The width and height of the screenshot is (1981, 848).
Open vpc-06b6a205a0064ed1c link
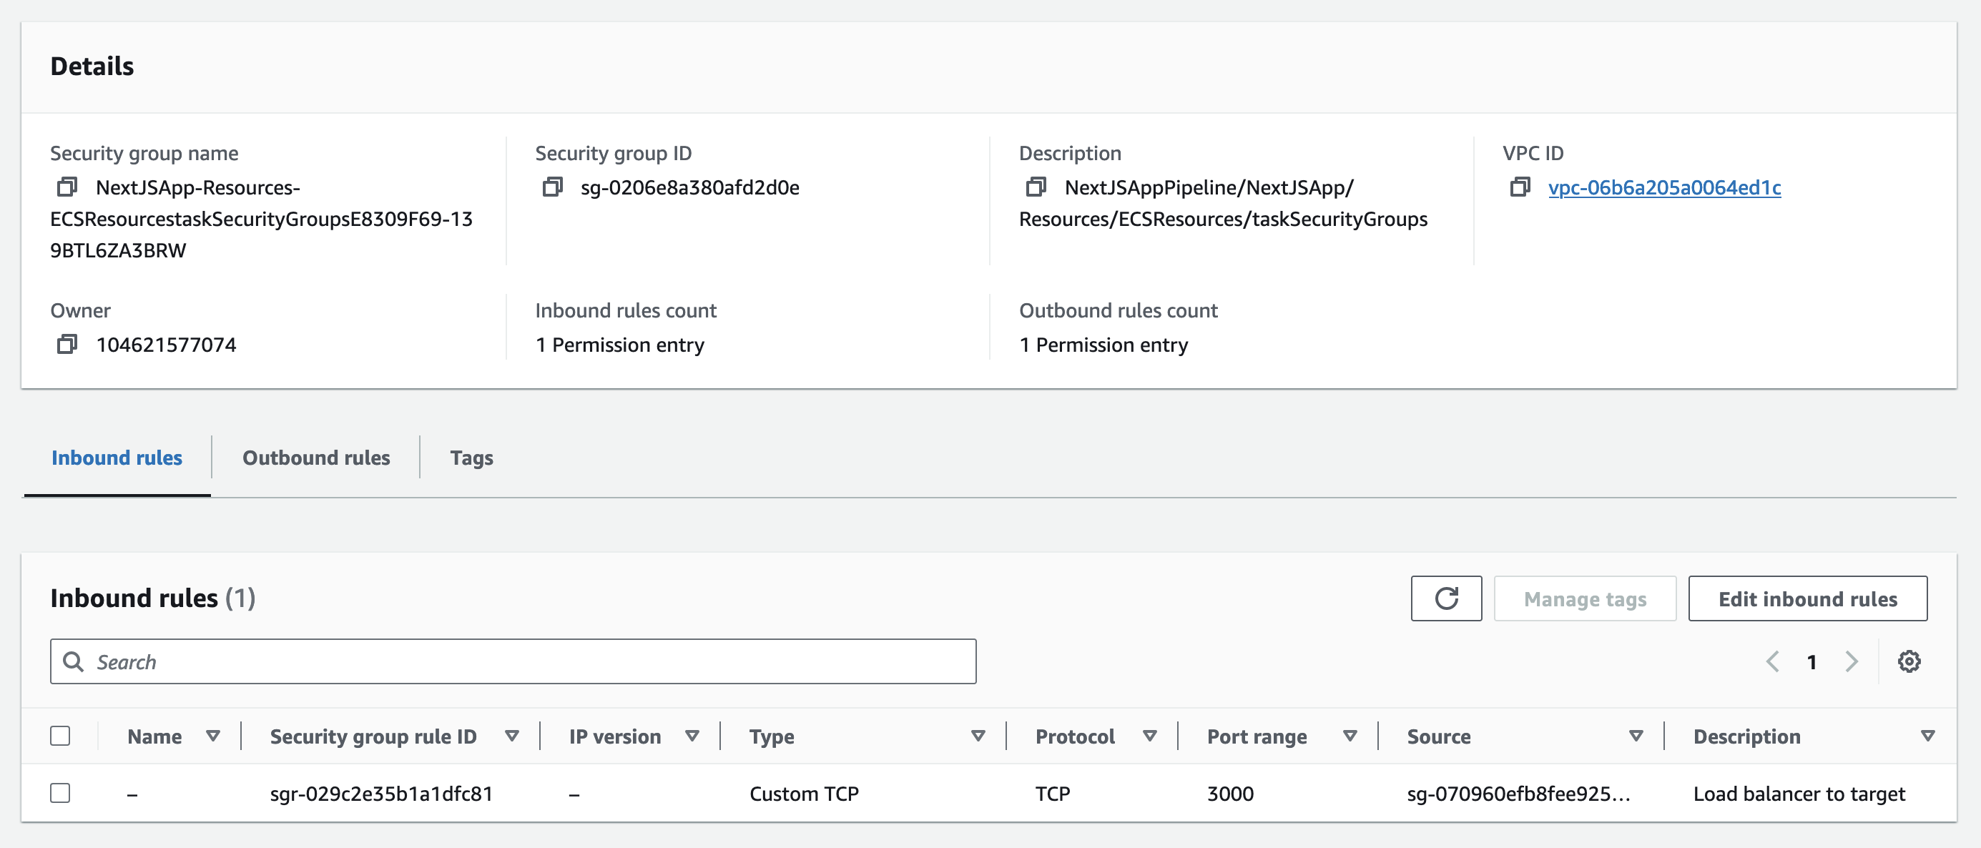(x=1668, y=187)
